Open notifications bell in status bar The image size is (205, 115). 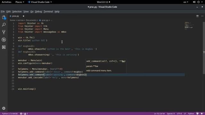click(202, 114)
